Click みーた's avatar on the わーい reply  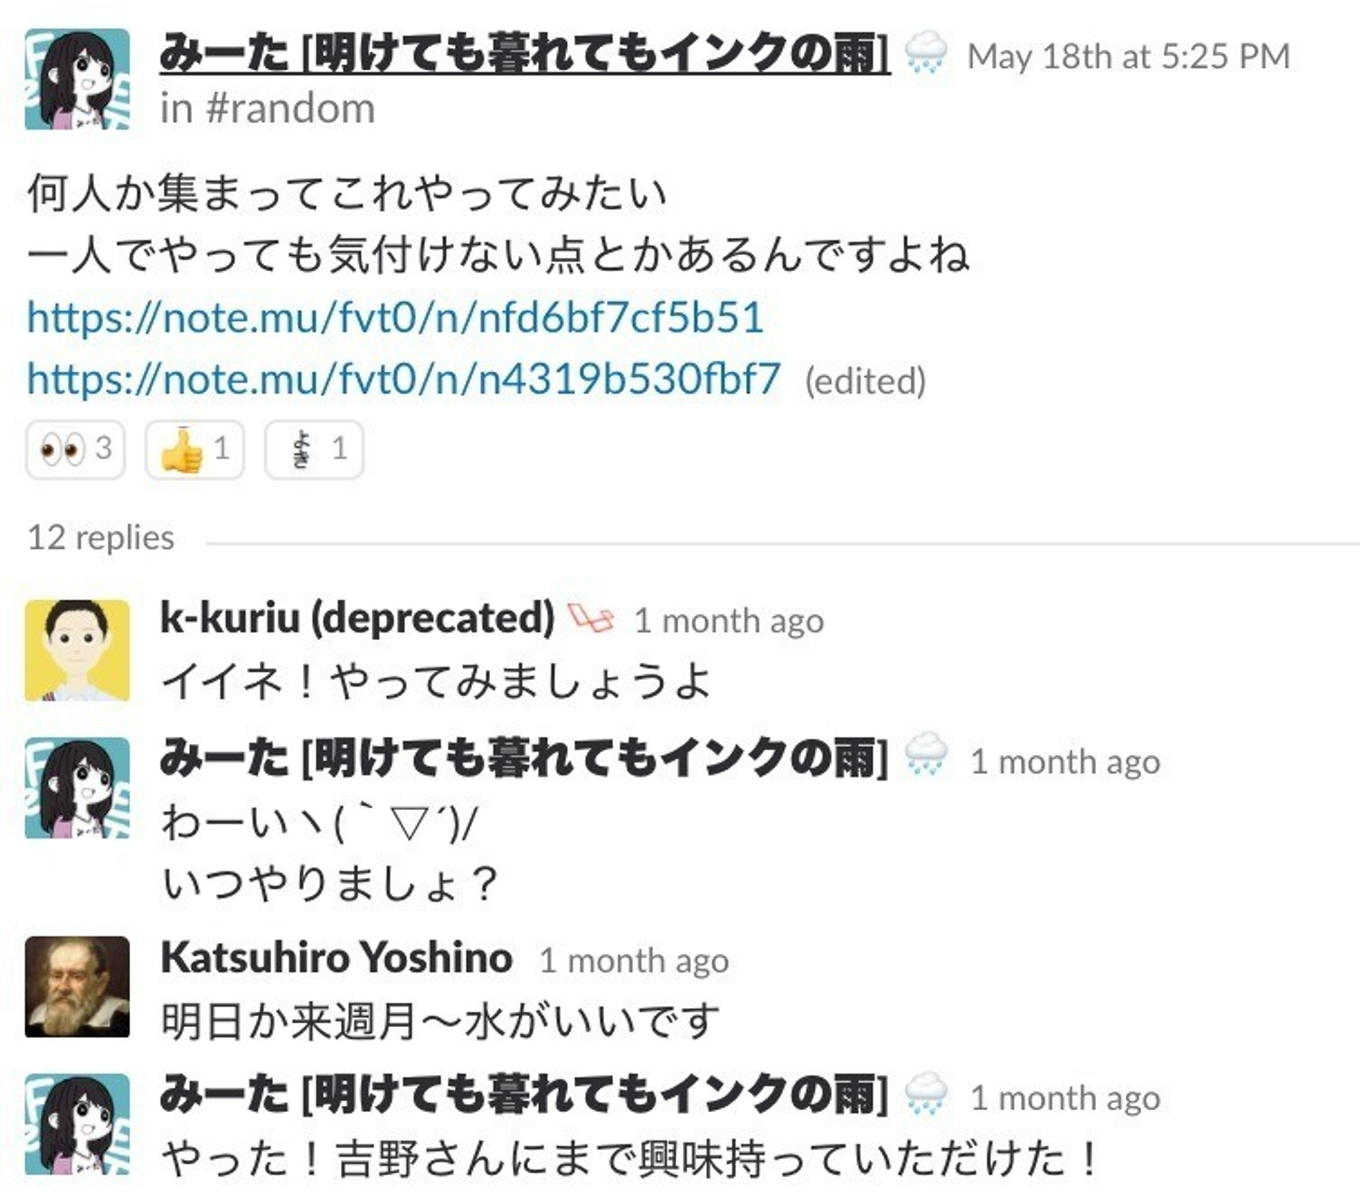(x=77, y=788)
